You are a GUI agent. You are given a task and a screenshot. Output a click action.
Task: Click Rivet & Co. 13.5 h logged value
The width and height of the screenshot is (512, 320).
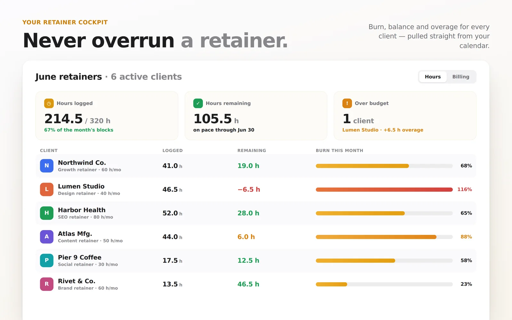click(172, 284)
